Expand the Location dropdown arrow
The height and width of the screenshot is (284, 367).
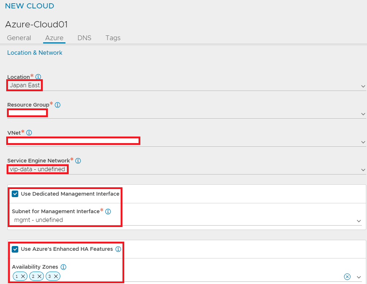tap(363, 86)
